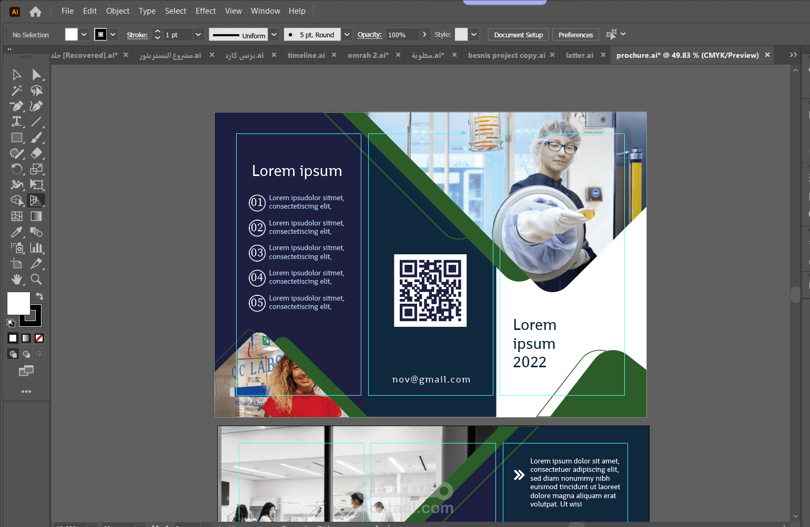Open Change Screen Mode button
810x527 pixels.
point(26,371)
